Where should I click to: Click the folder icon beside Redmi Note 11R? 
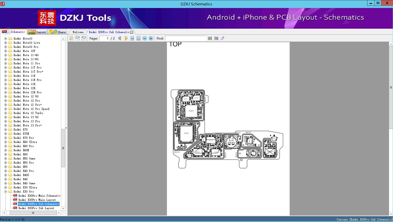(x=10, y=84)
